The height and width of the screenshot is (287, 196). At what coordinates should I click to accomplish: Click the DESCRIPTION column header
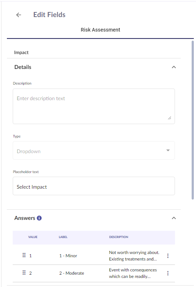coord(119,237)
